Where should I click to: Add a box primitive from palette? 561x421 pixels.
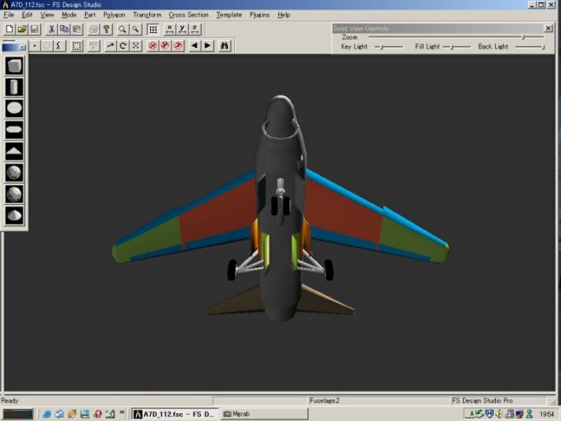(x=14, y=66)
